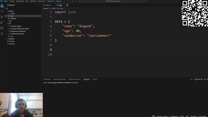The image size is (208, 117).
Task: Open the Extensions view
Action: pos(2,28)
